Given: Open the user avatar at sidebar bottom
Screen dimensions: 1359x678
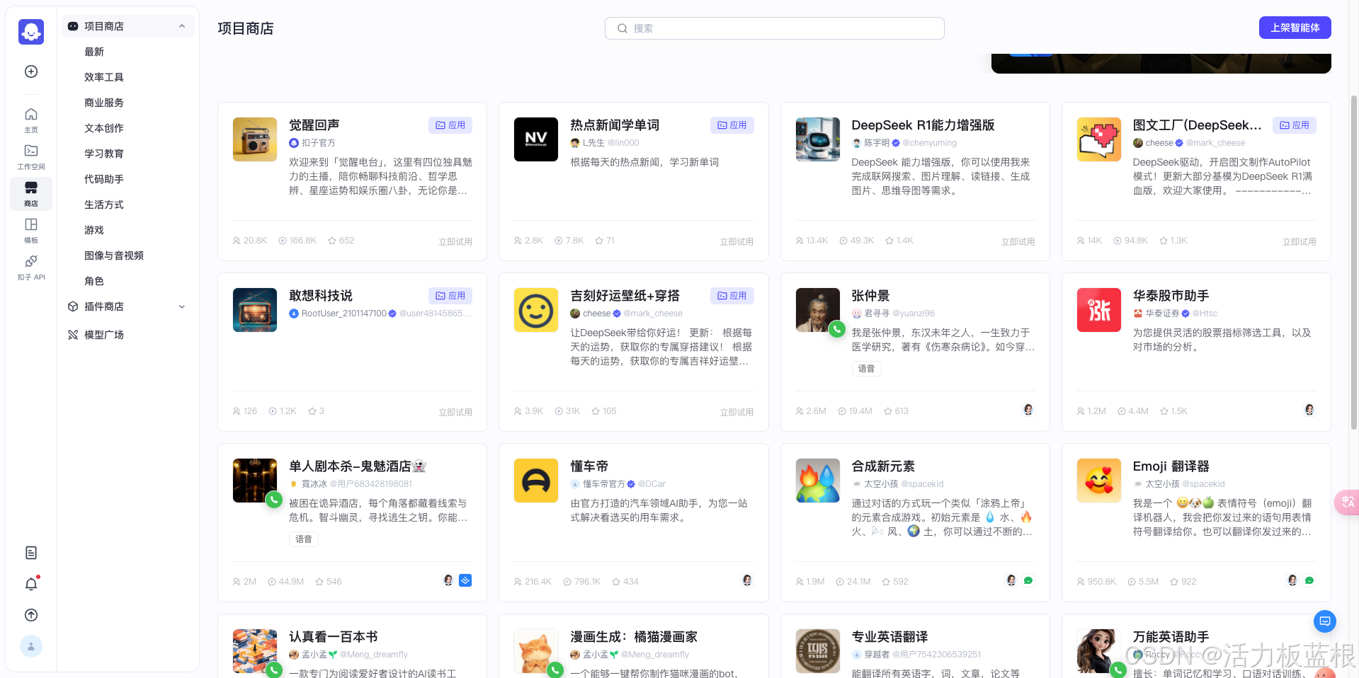Looking at the screenshot, I should pyautogui.click(x=31, y=646).
